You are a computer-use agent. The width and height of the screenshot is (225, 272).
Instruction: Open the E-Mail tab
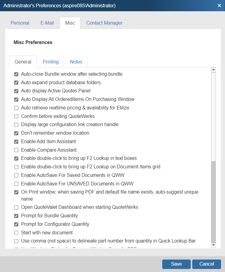point(47,23)
